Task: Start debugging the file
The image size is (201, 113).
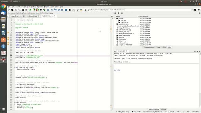Action: 48,10
